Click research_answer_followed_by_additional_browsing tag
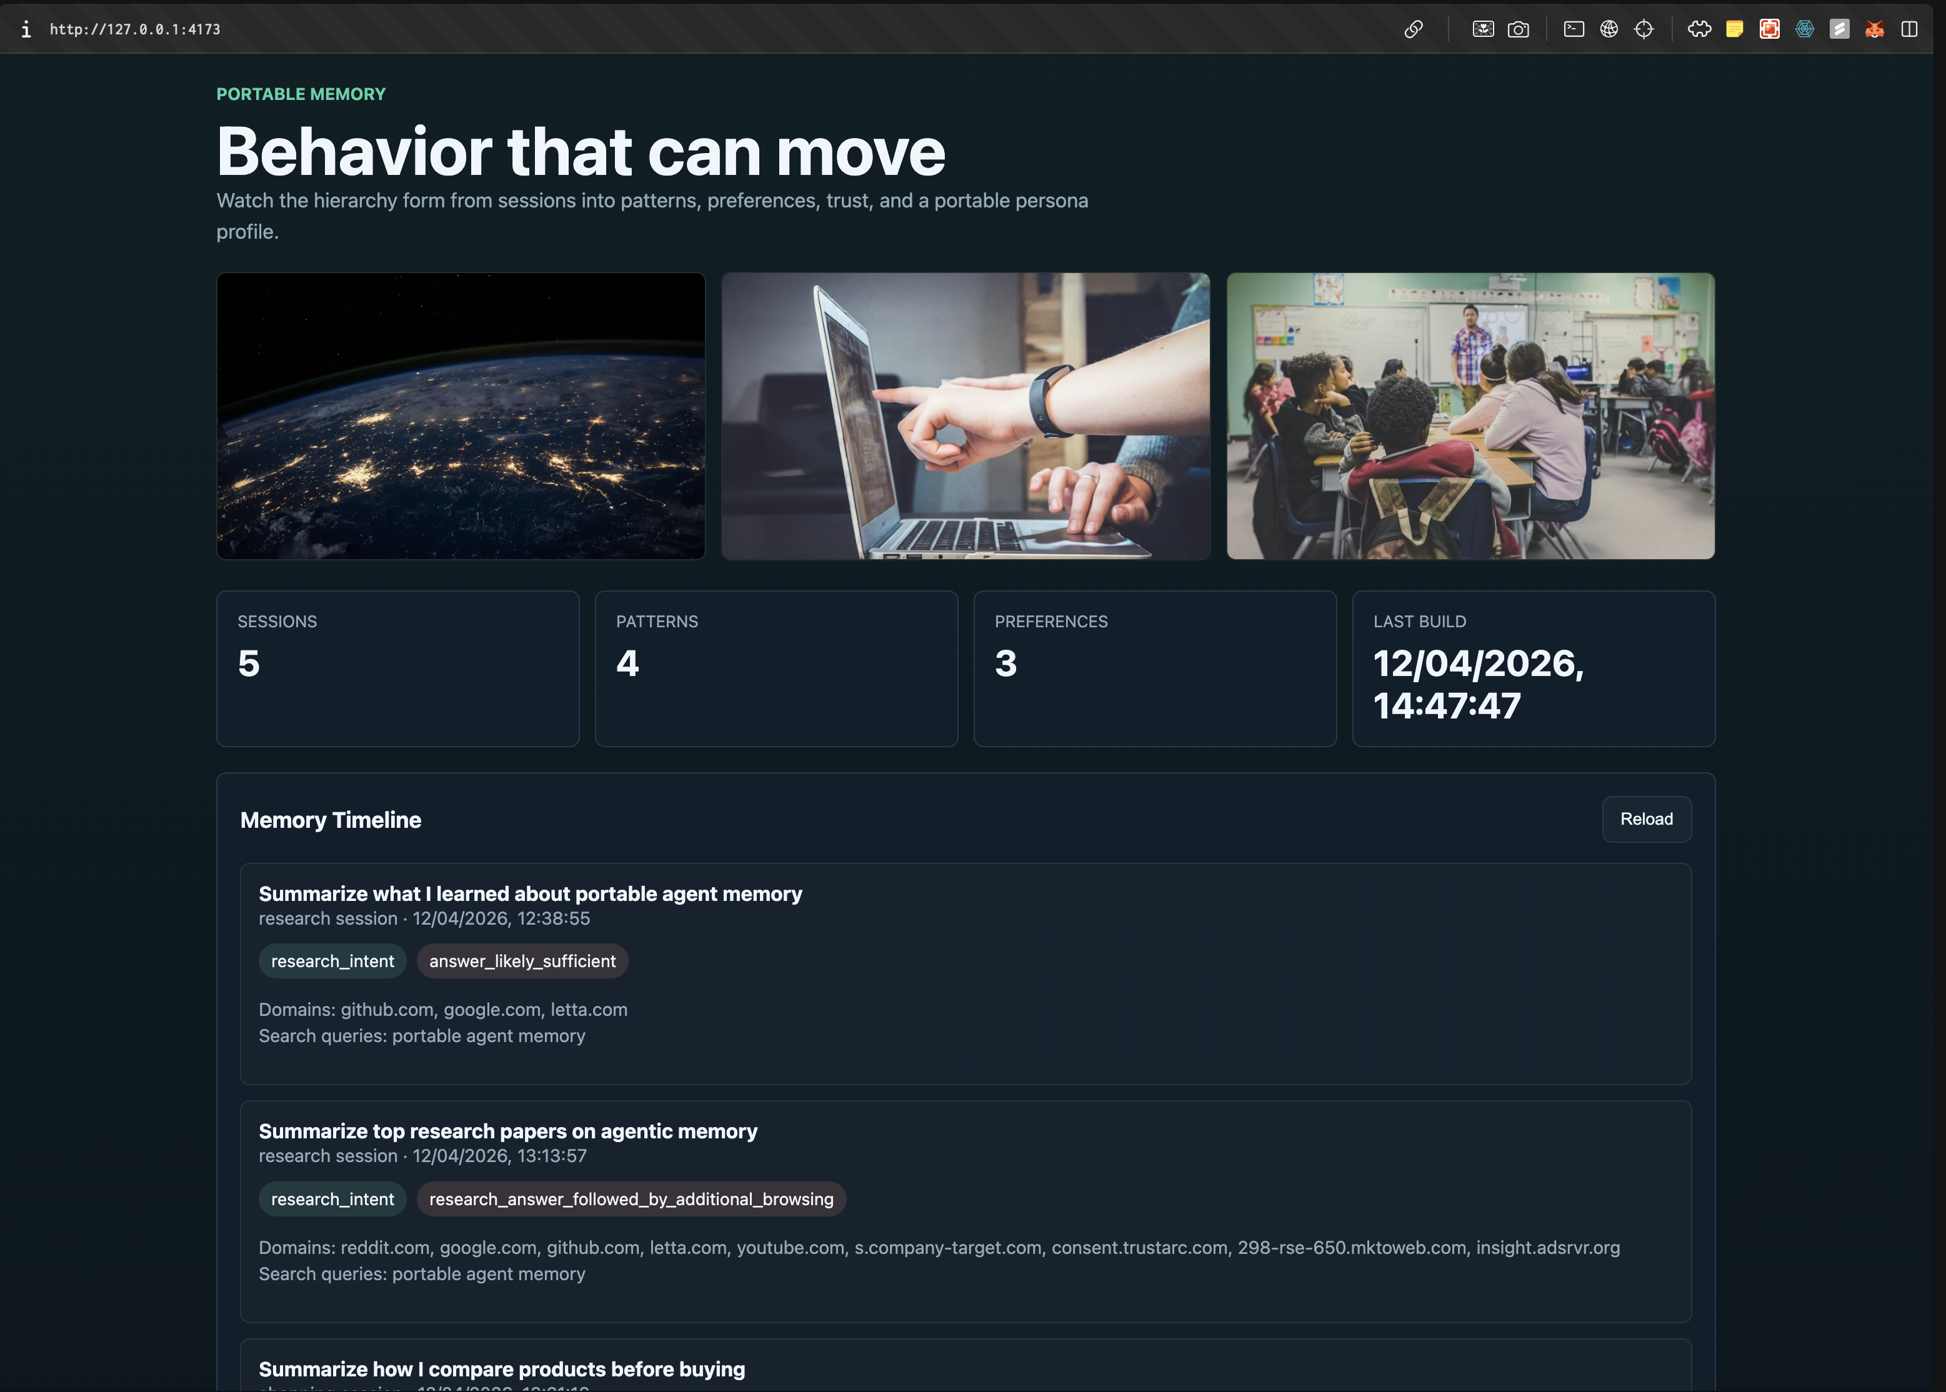The height and width of the screenshot is (1392, 1946). coord(631,1199)
